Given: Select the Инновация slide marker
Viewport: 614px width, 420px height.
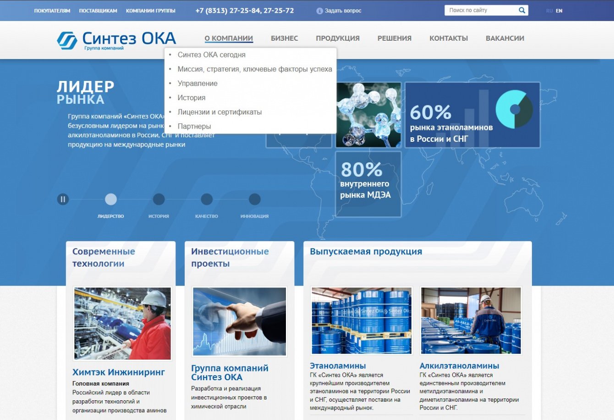Looking at the screenshot, I should [255, 199].
